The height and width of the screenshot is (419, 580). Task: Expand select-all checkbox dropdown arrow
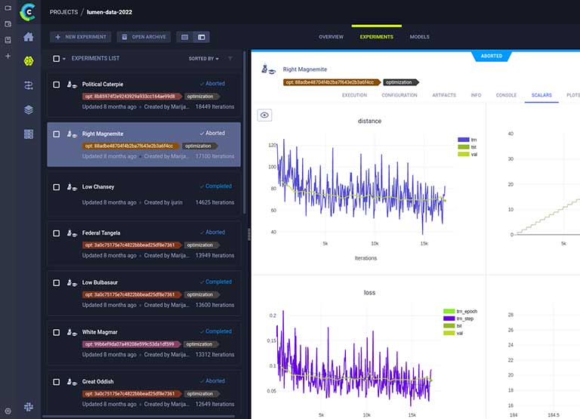(x=64, y=59)
